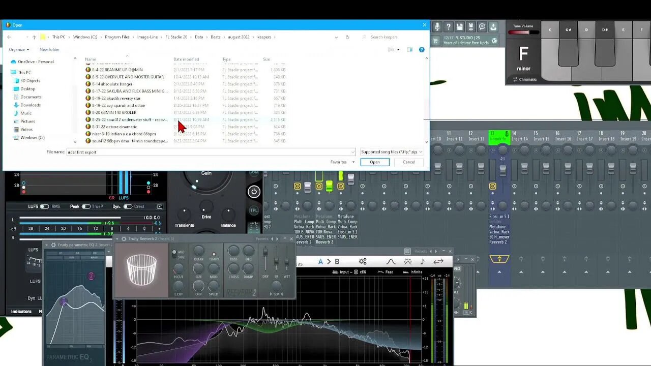This screenshot has width=651, height=366.
Task: Adjust the Tone Volume slider
Action: point(523,33)
